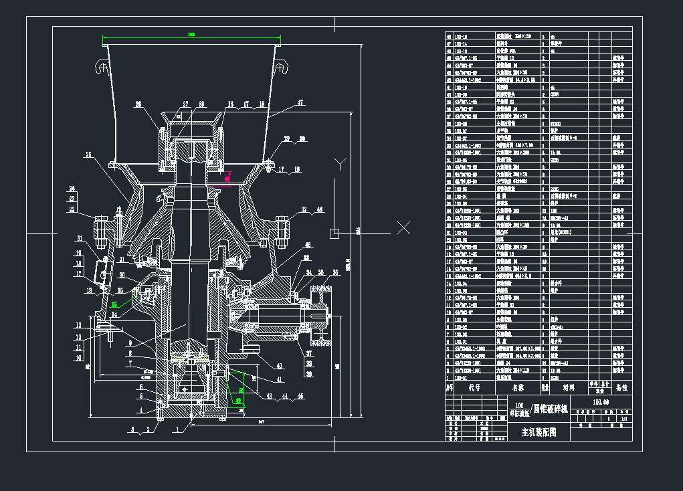
Task: Pick the green callout number 42
Action: click(239, 401)
